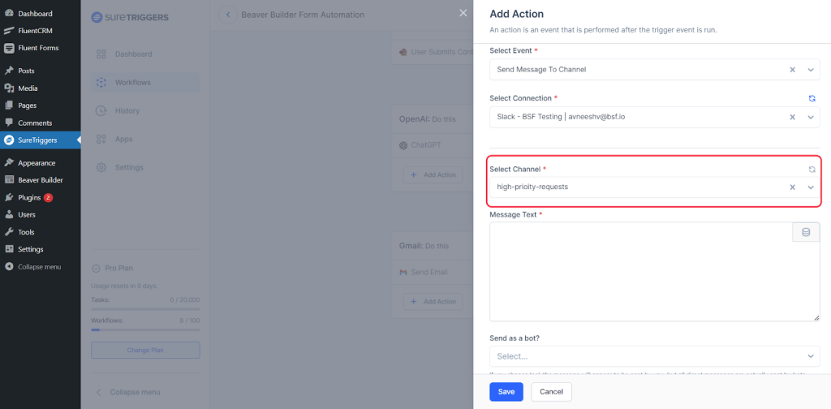Close the Add Action panel

463,13
